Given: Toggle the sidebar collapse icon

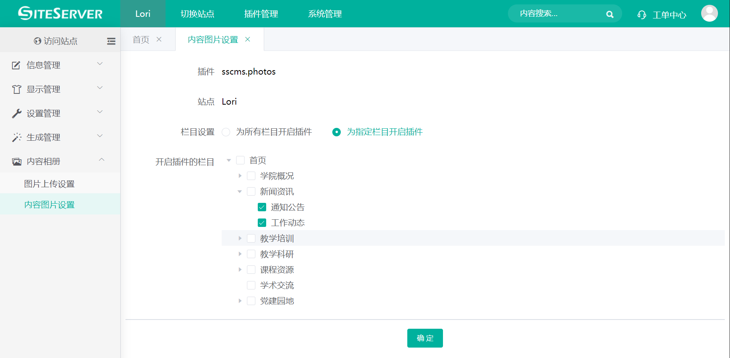Looking at the screenshot, I should (111, 41).
